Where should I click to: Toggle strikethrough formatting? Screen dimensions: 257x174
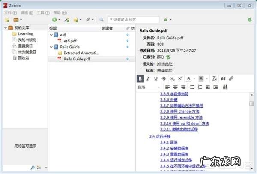pos(164,79)
